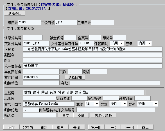Expand the 密级 dropdown showing 内部

point(144,43)
